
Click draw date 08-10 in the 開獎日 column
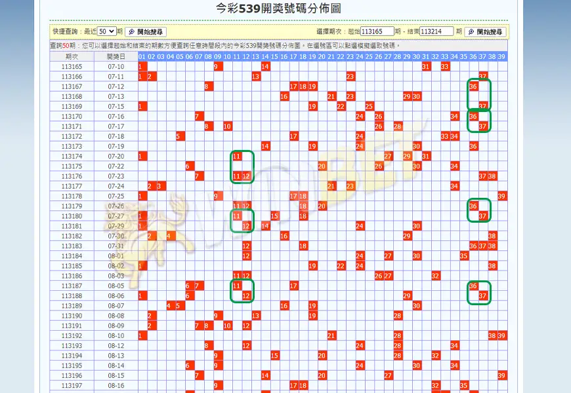click(x=116, y=335)
